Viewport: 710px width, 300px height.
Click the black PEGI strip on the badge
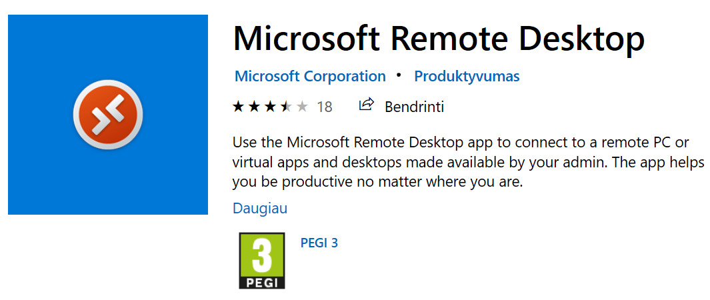coord(262,283)
